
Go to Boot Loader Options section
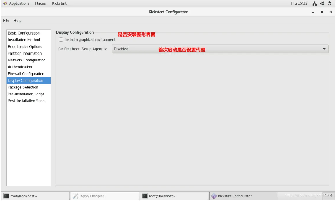(28, 47)
